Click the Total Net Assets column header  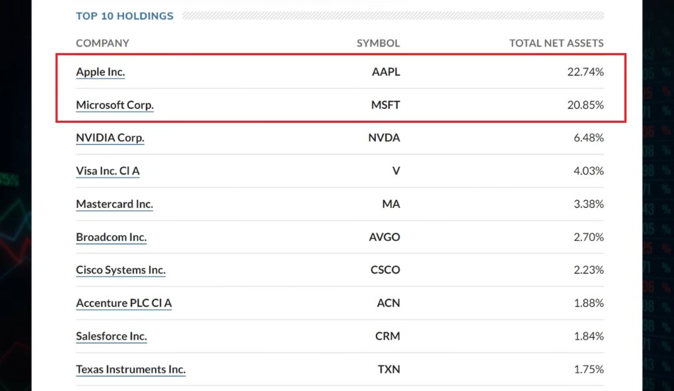tap(557, 43)
